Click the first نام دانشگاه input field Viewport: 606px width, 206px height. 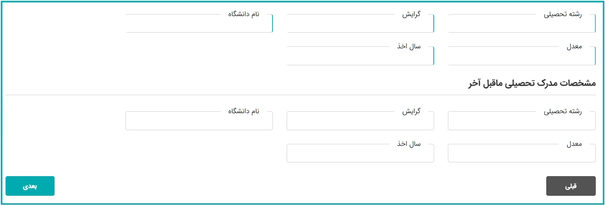point(199,24)
